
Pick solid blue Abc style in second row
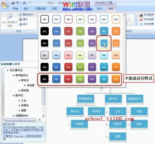click(x=56, y=31)
